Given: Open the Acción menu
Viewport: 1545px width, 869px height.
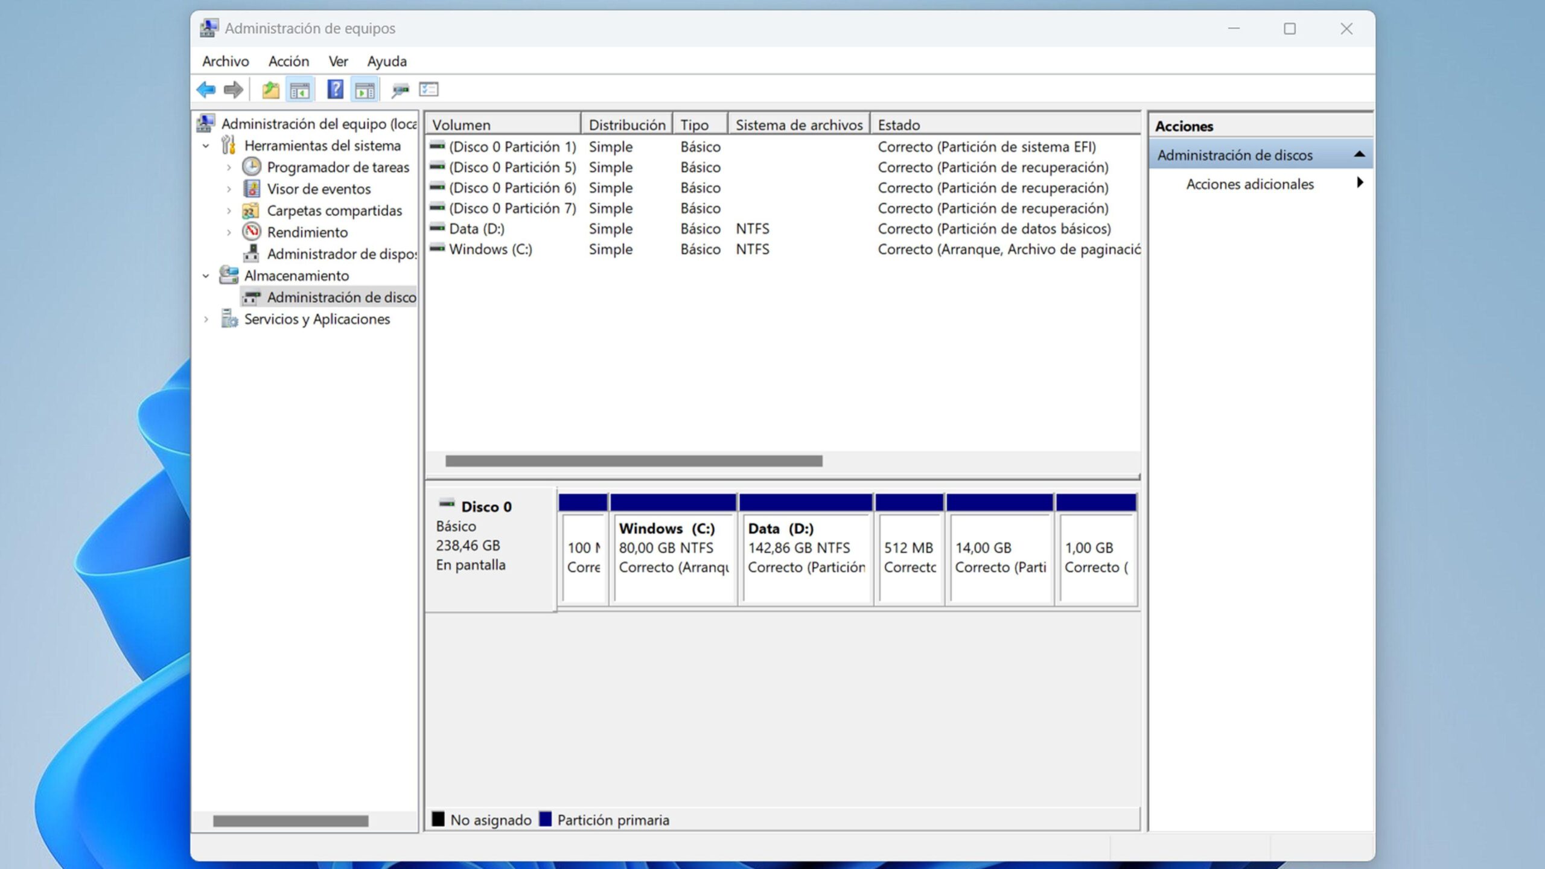Looking at the screenshot, I should click(x=288, y=61).
